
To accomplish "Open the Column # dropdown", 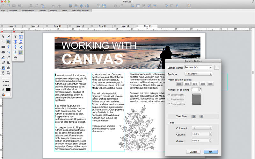I will (202, 128).
